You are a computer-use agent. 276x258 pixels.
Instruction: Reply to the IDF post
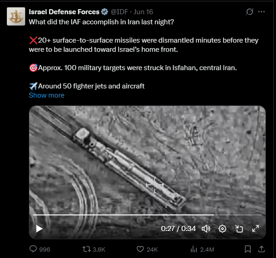[33, 249]
